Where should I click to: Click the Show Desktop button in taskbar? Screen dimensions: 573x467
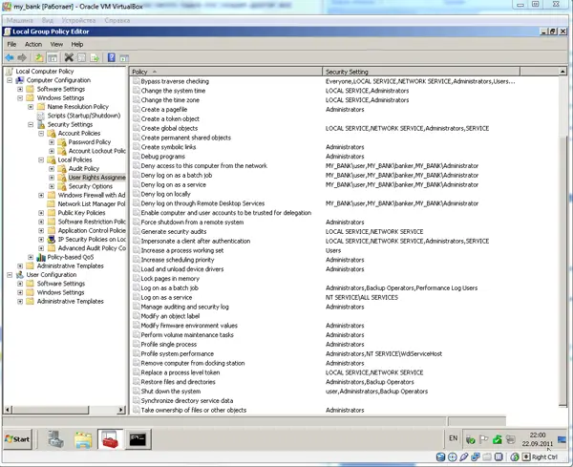point(562,439)
